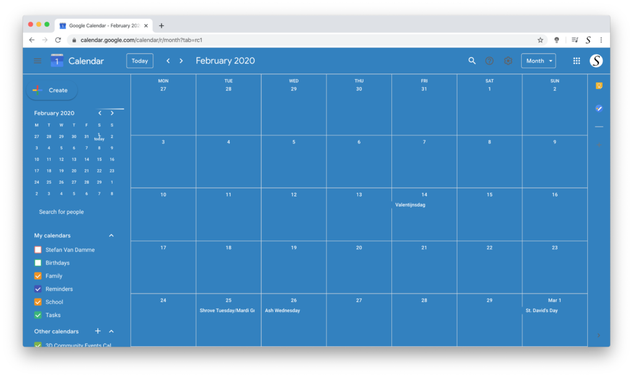Screen dimensions: 633x377
Task: Bookmark this page with star icon
Action: [x=540, y=40]
